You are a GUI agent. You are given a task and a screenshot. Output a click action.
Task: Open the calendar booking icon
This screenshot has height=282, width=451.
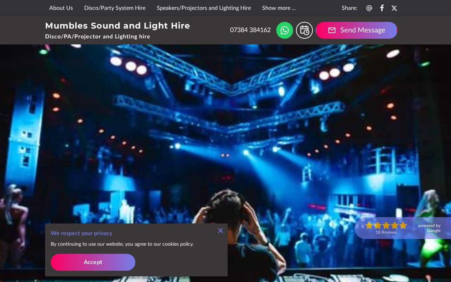tap(304, 30)
